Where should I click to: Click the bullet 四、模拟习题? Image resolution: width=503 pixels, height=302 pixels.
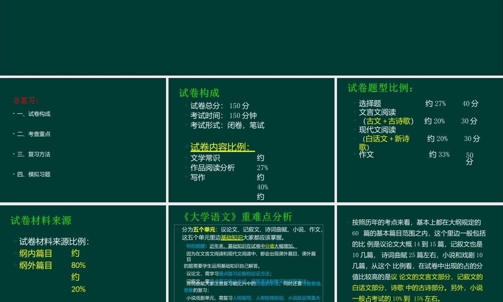34,175
